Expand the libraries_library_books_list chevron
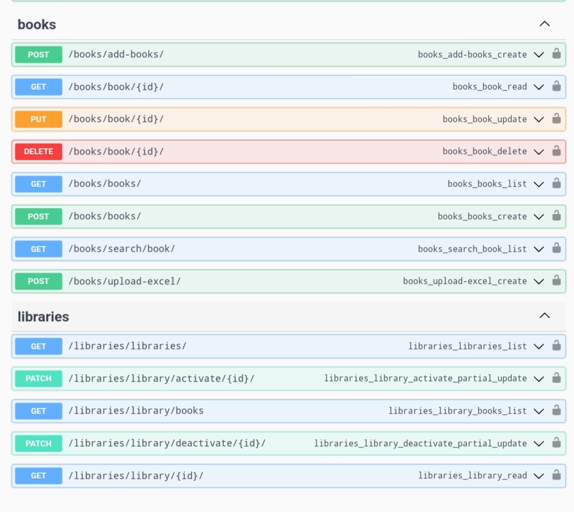Image resolution: width=574 pixels, height=512 pixels. pyautogui.click(x=539, y=411)
